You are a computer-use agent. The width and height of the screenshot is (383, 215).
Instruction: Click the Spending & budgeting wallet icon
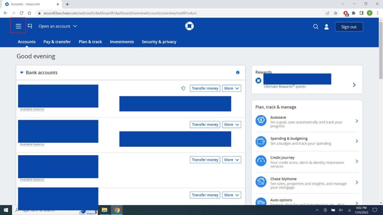[262, 141]
